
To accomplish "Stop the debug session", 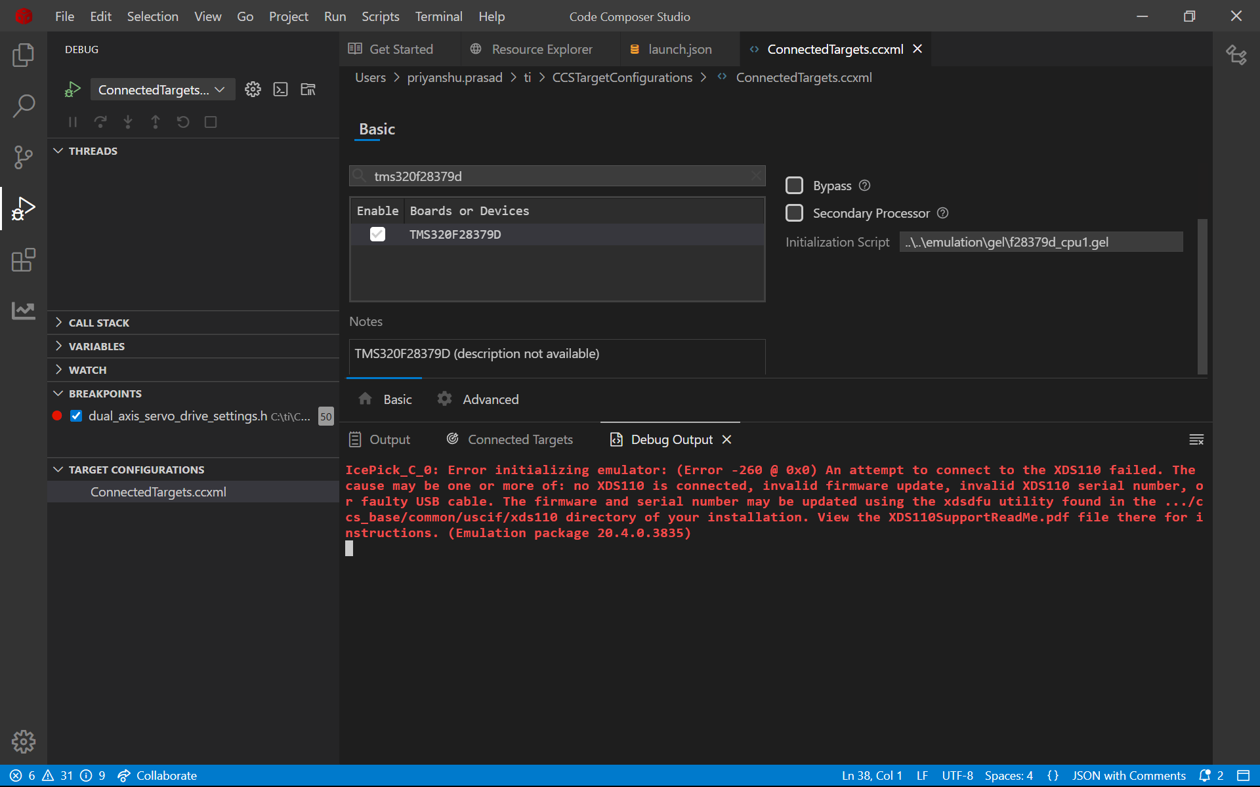I will [x=211, y=122].
